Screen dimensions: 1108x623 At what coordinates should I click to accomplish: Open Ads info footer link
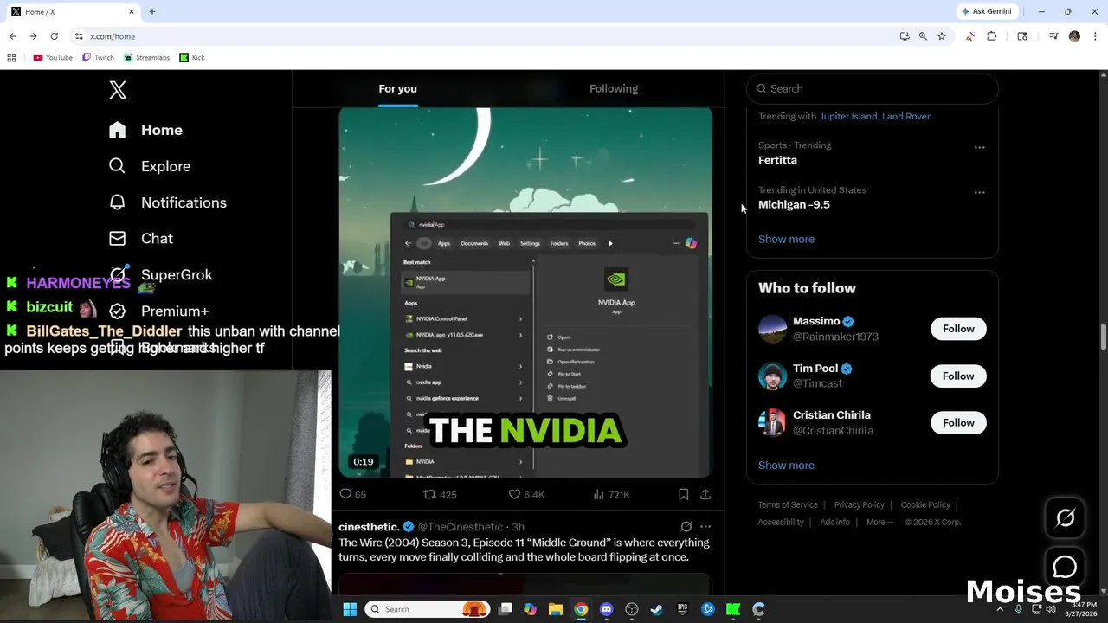pos(834,522)
